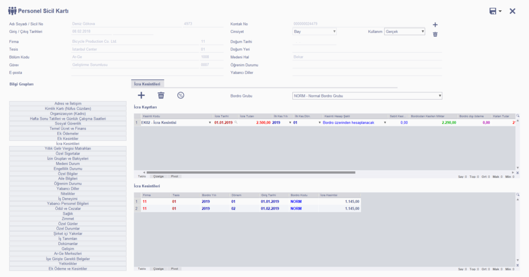Screen dimensions: 529x277
Task: Open the Temel Ücret ve Finans group
Action: (x=68, y=128)
